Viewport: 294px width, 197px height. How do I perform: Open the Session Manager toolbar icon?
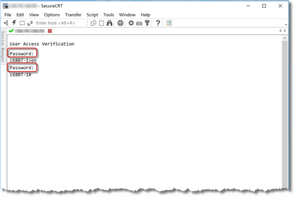(x=6, y=23)
